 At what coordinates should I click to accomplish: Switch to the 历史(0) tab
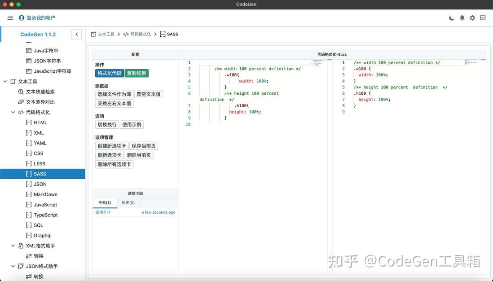pos(128,203)
